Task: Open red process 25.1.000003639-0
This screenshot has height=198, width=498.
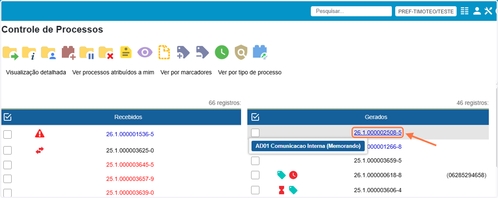Action: pyautogui.click(x=130, y=193)
